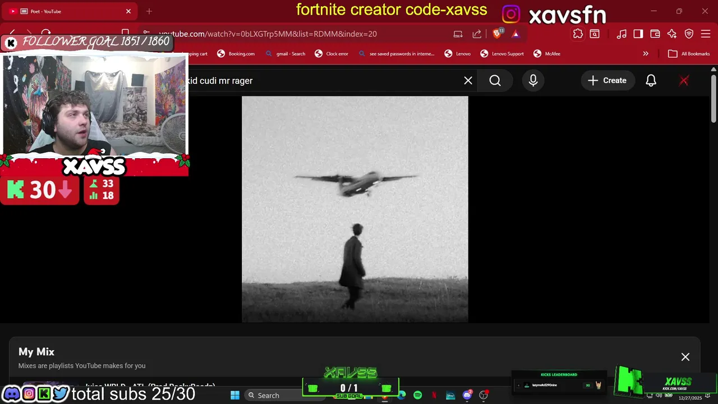Open the McAfee bookmark
The image size is (718, 404).
click(547, 54)
